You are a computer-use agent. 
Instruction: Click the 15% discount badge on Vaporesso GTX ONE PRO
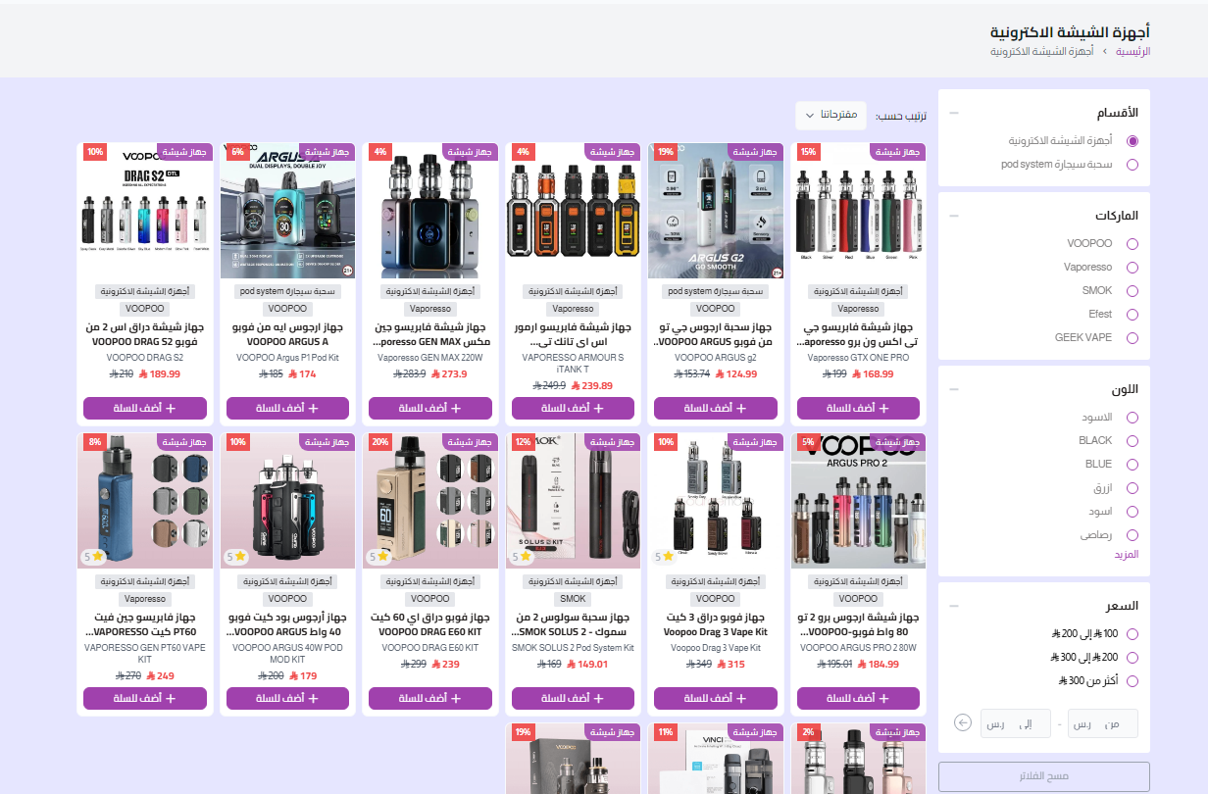pyautogui.click(x=808, y=152)
